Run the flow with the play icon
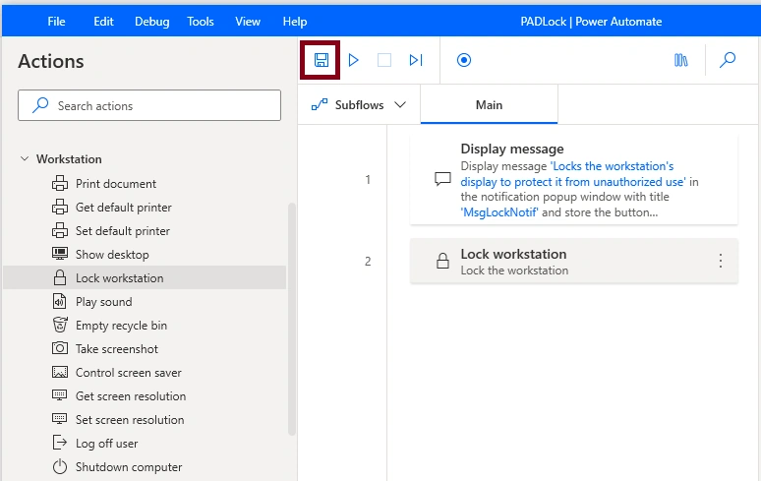Screen dimensions: 761x481 click(353, 60)
